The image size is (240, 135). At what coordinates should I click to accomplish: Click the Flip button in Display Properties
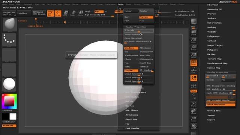tap(228, 80)
